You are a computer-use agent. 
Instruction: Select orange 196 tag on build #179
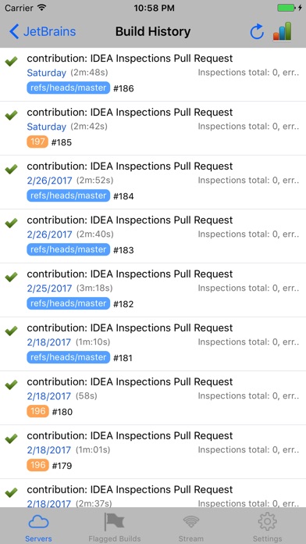37,465
